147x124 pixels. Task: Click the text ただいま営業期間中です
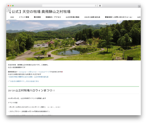[x=16, y=67]
